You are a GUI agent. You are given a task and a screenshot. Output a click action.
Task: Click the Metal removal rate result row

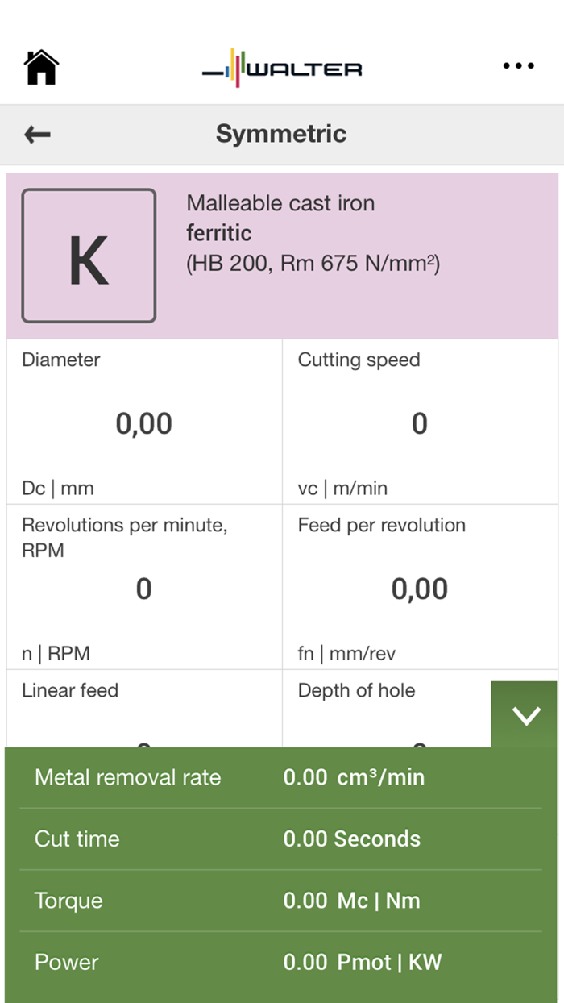coord(280,777)
